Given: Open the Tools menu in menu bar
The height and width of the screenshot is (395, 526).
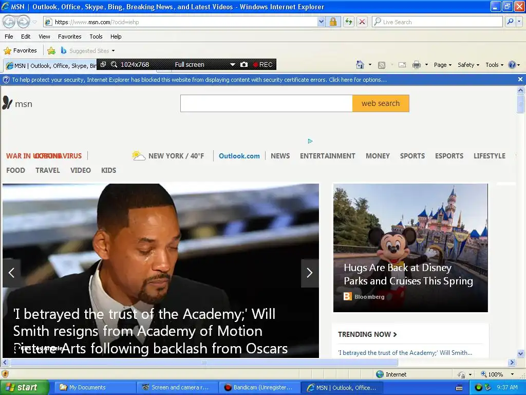Looking at the screenshot, I should coord(96,37).
